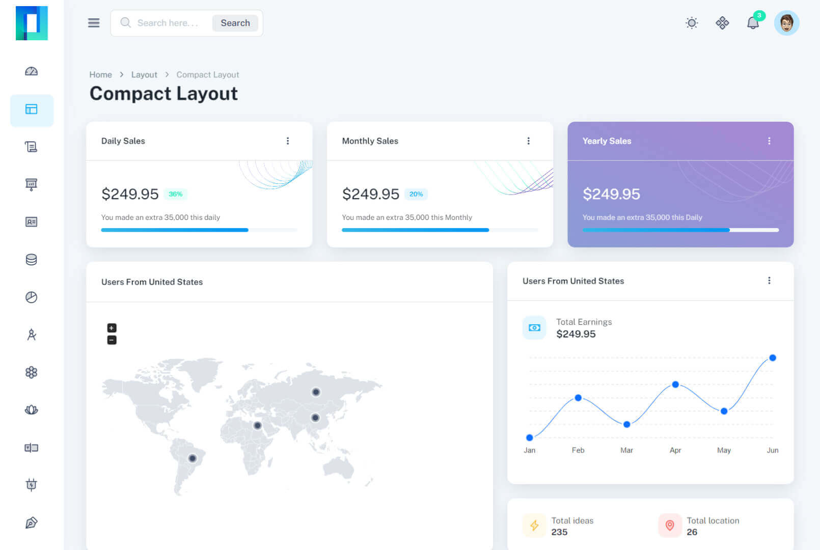Zoom in on the world map
The image size is (820, 550).
coord(112,328)
